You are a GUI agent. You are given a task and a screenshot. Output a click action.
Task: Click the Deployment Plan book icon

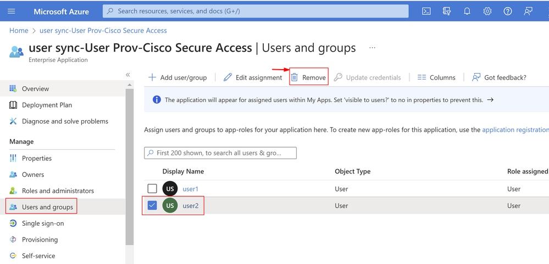[x=13, y=105]
